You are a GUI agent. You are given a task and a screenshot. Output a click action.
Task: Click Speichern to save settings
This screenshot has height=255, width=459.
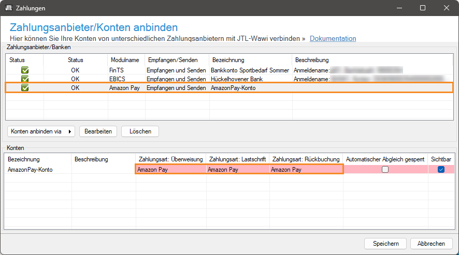pyautogui.click(x=385, y=244)
